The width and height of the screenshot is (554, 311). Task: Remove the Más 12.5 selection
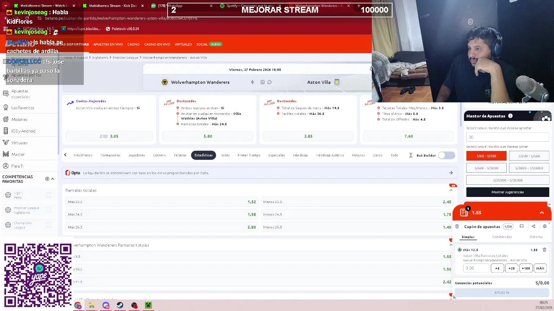(x=544, y=250)
